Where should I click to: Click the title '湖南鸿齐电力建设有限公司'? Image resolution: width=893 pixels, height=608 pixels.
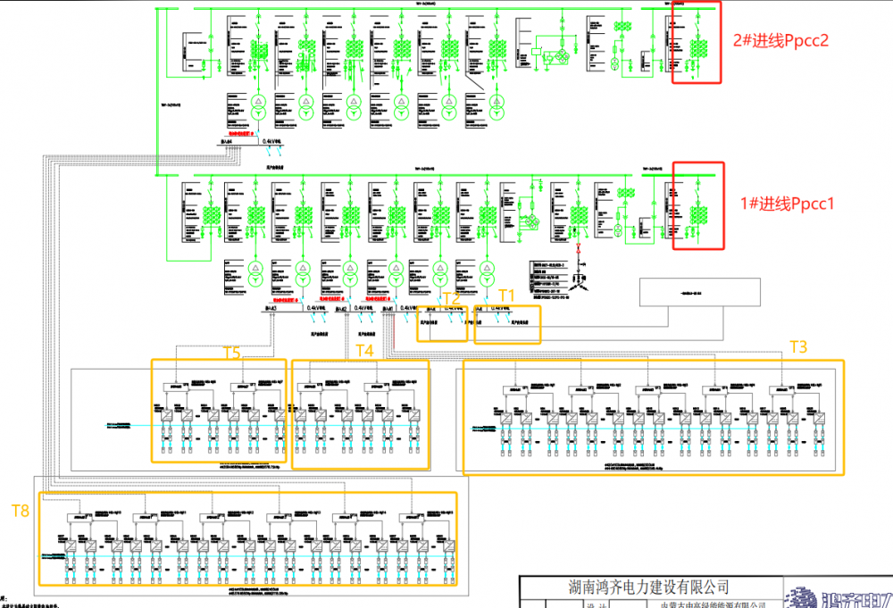pos(648,587)
